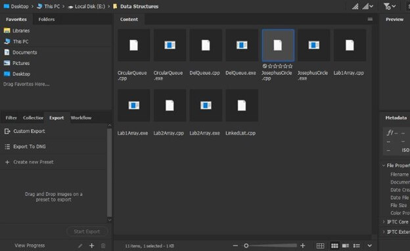Set three-star rating on JosephusCircle.cpp
Viewport: 410px width, 251px height.
(281, 66)
